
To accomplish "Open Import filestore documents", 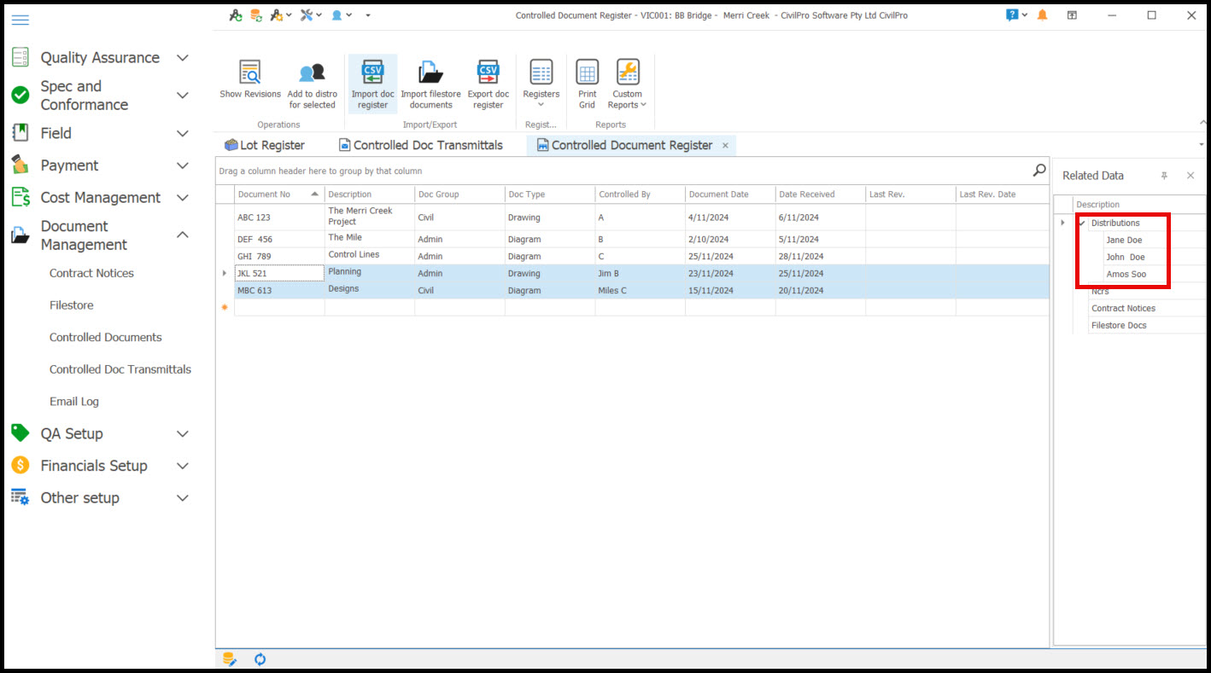I will point(430,73).
